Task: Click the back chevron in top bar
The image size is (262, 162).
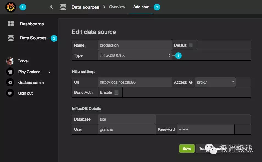Action: 52,7
